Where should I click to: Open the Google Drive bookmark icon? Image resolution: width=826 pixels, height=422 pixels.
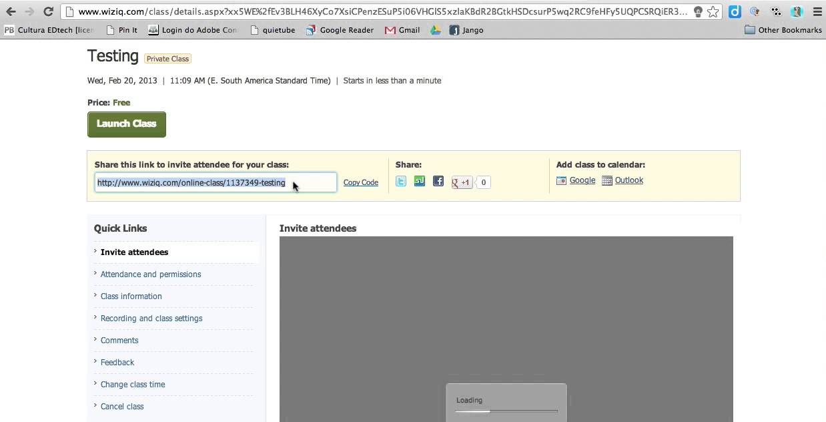click(436, 30)
